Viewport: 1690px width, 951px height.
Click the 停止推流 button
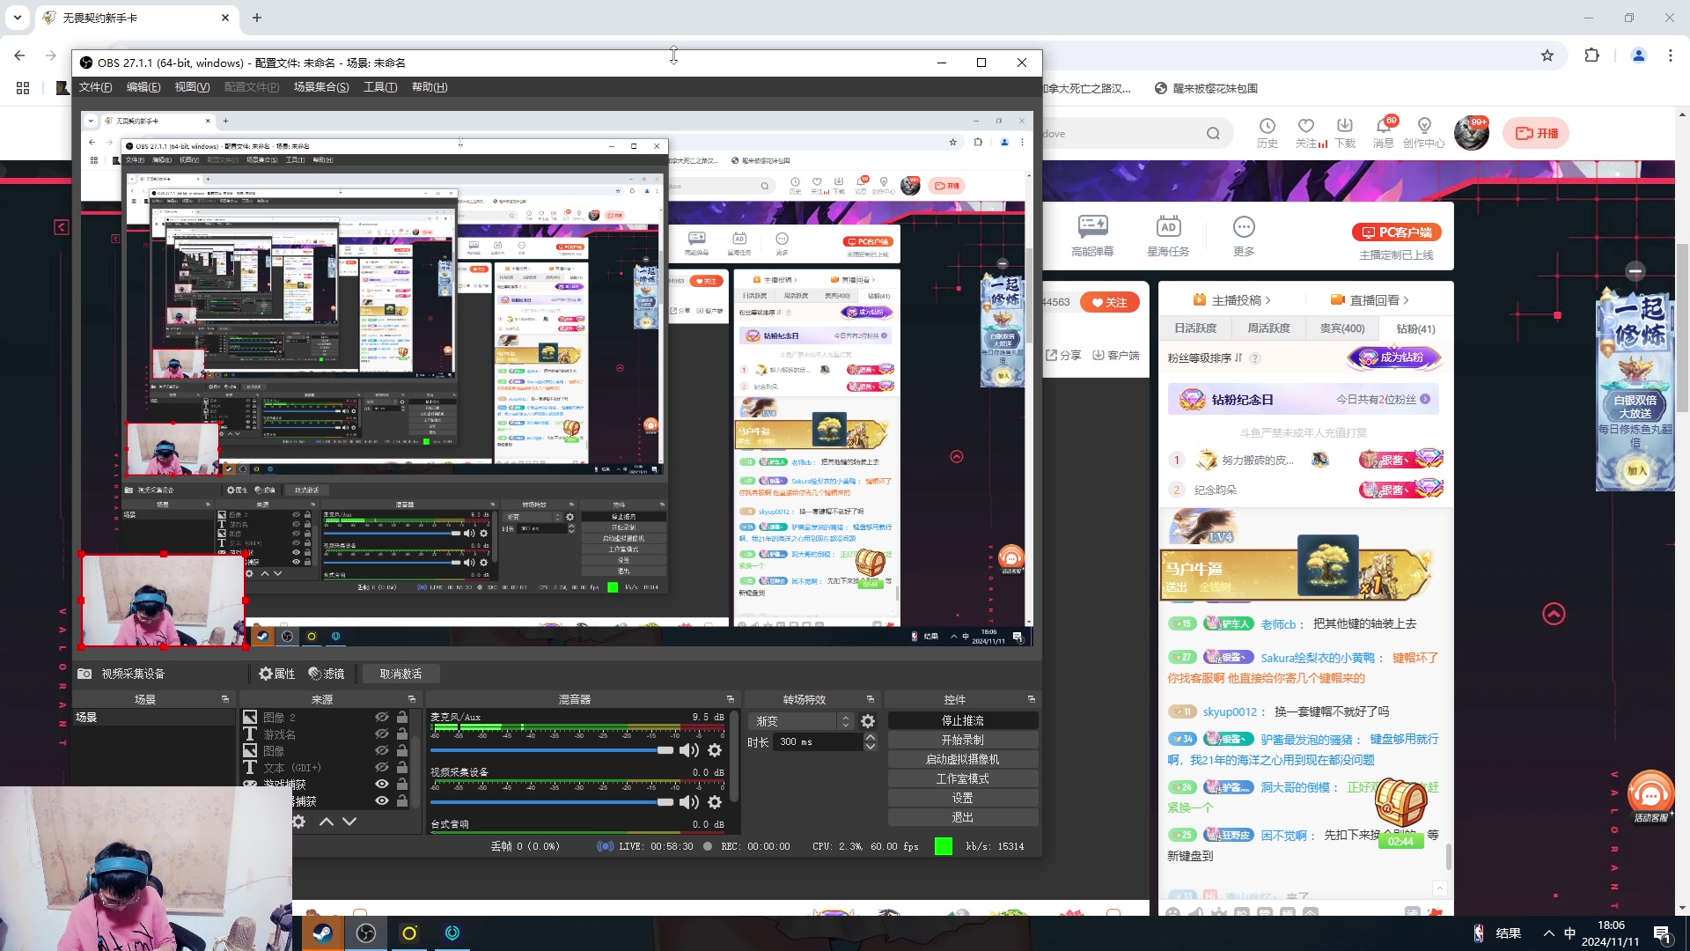(x=962, y=721)
